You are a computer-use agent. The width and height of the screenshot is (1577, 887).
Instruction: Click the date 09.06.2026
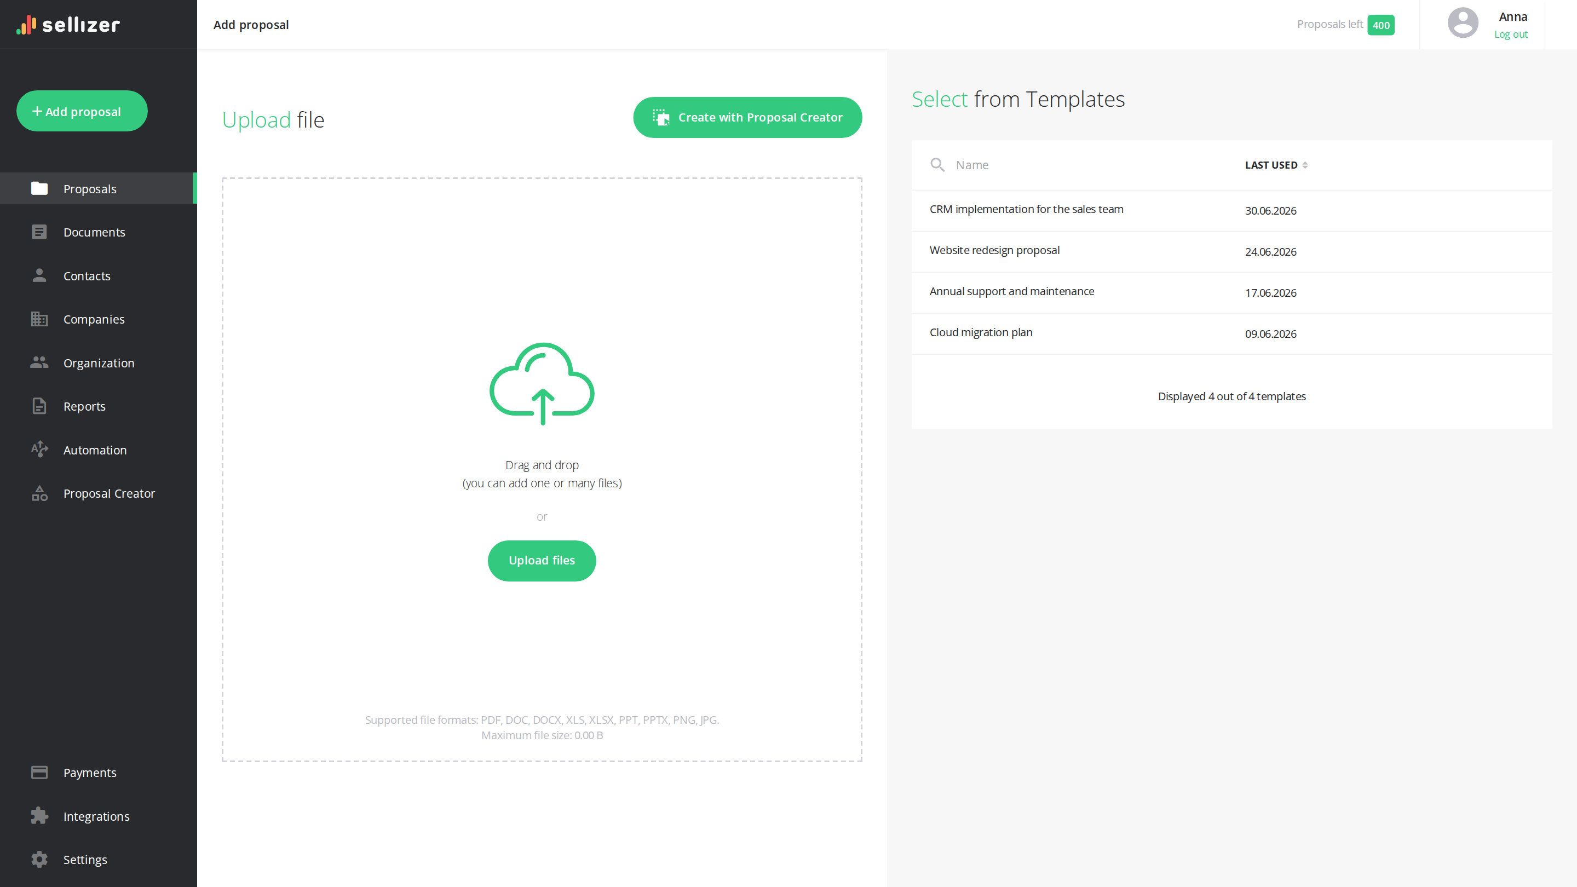click(x=1270, y=333)
